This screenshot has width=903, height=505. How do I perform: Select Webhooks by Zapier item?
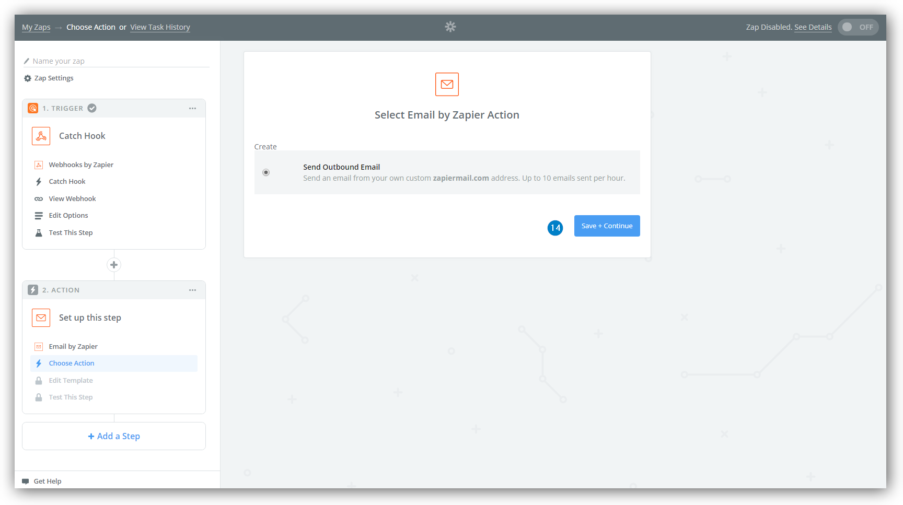[x=81, y=165]
